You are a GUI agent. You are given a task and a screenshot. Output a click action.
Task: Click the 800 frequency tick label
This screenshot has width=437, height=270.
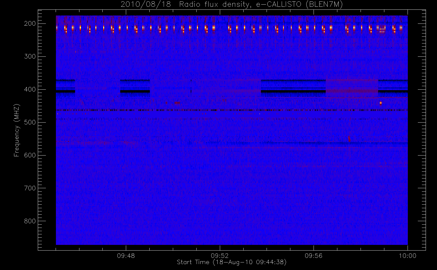point(30,221)
